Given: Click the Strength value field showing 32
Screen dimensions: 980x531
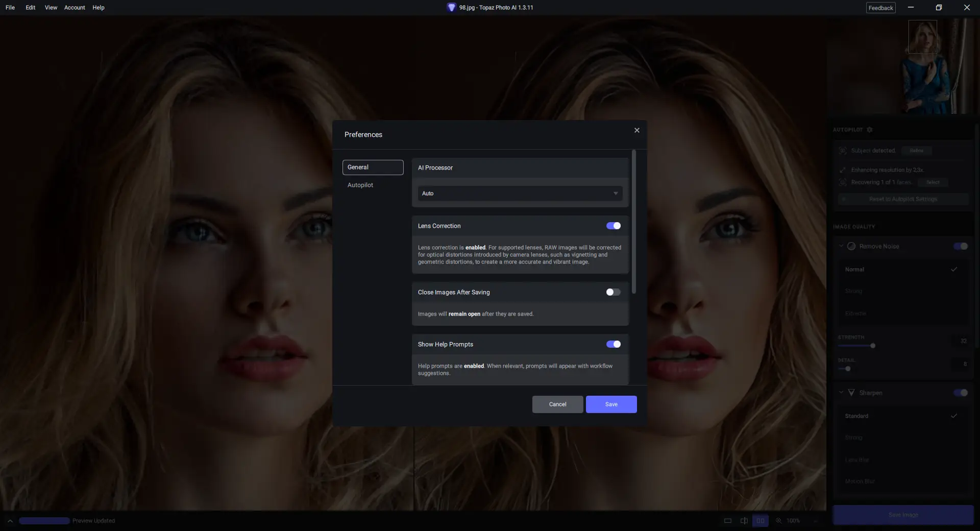Looking at the screenshot, I should click(x=960, y=341).
